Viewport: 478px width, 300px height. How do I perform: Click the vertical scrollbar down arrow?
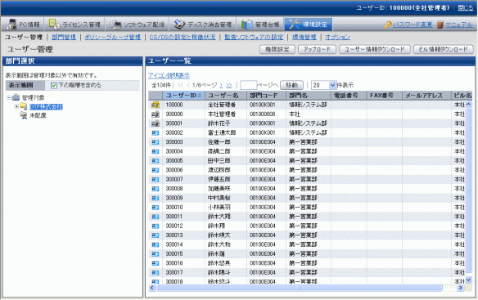469,280
